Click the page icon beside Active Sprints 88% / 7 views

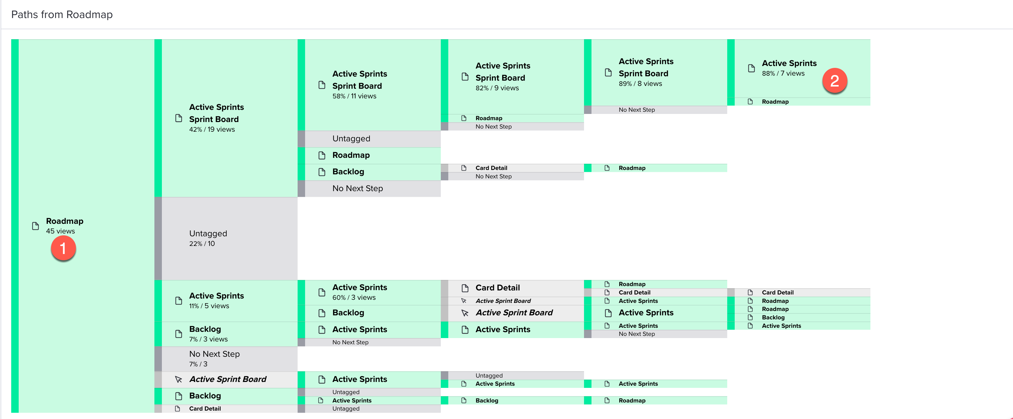751,68
